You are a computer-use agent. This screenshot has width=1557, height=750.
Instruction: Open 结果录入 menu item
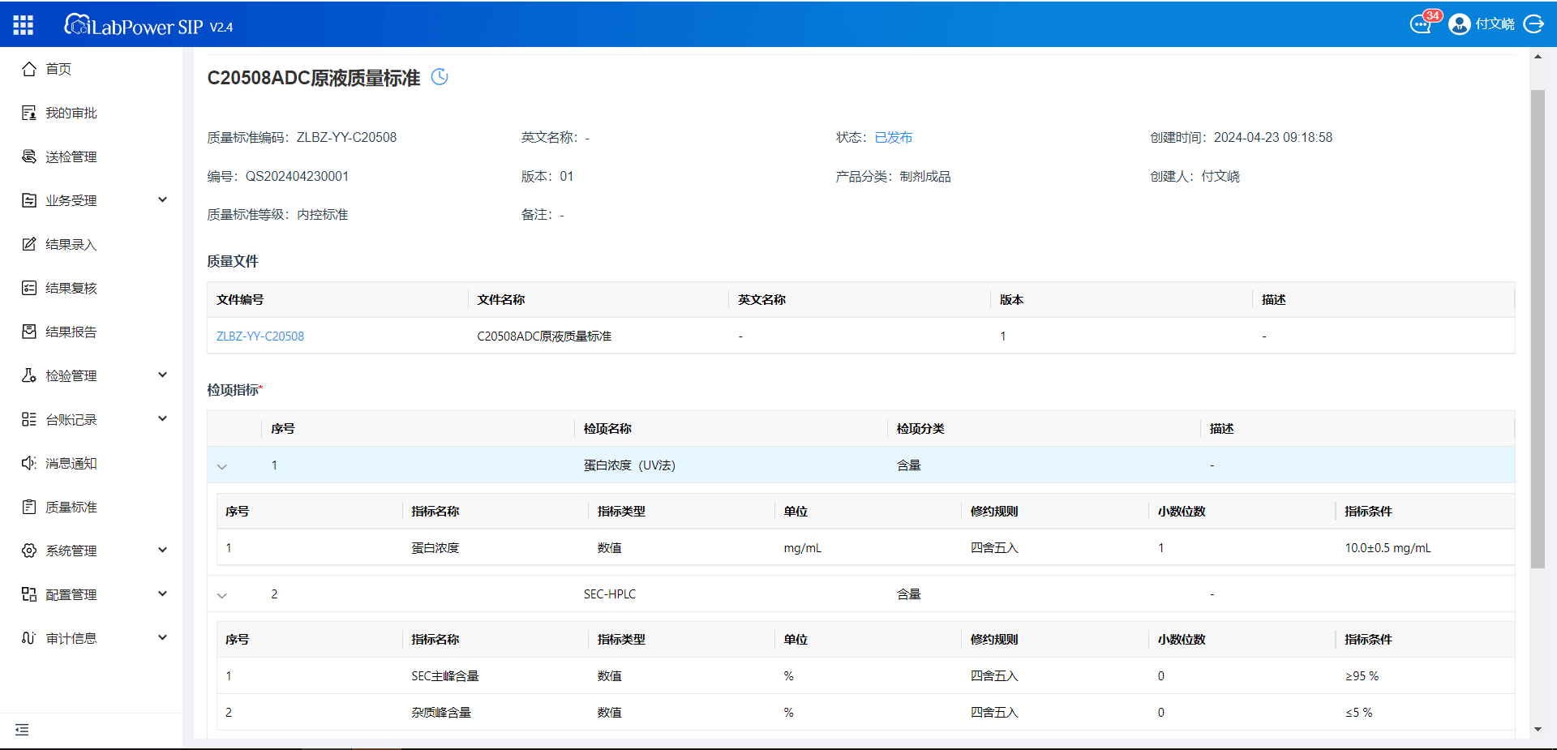[x=71, y=244]
